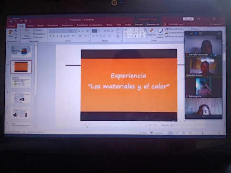Open Presentación con diapositivas tab

click(x=90, y=25)
